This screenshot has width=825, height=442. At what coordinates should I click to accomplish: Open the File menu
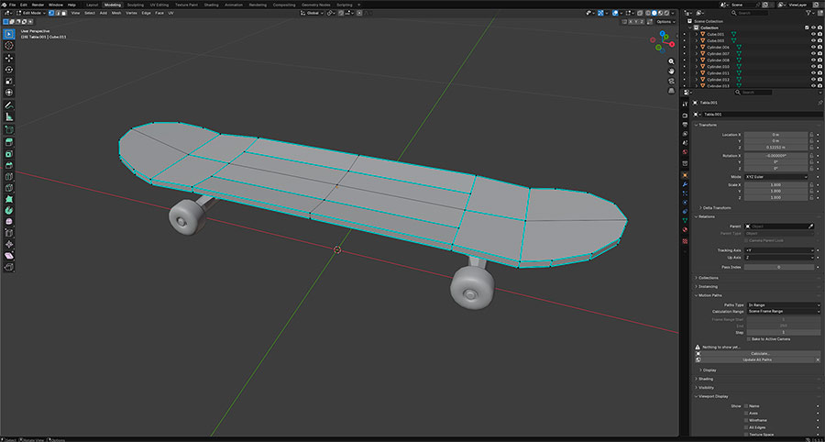click(12, 5)
